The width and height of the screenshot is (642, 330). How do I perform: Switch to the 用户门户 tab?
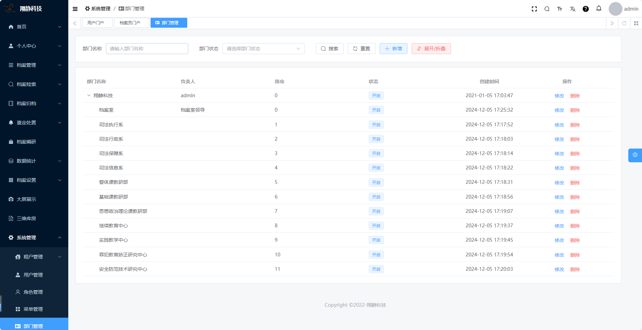click(96, 23)
